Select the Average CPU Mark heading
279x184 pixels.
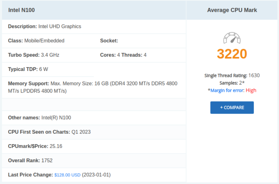coord(232,10)
